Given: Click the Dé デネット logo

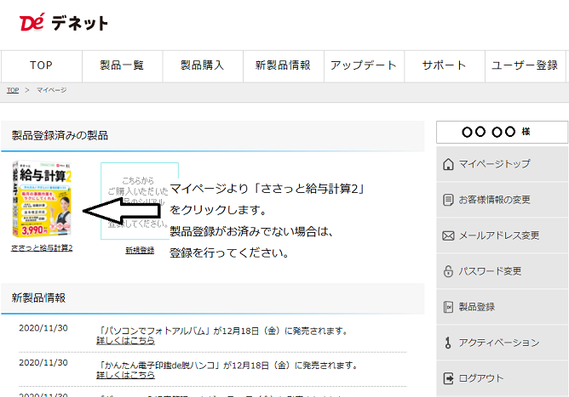Looking at the screenshot, I should point(64,23).
